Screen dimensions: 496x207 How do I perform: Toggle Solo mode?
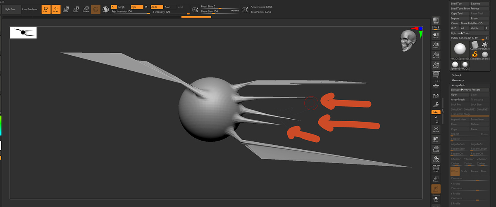[x=436, y=200]
